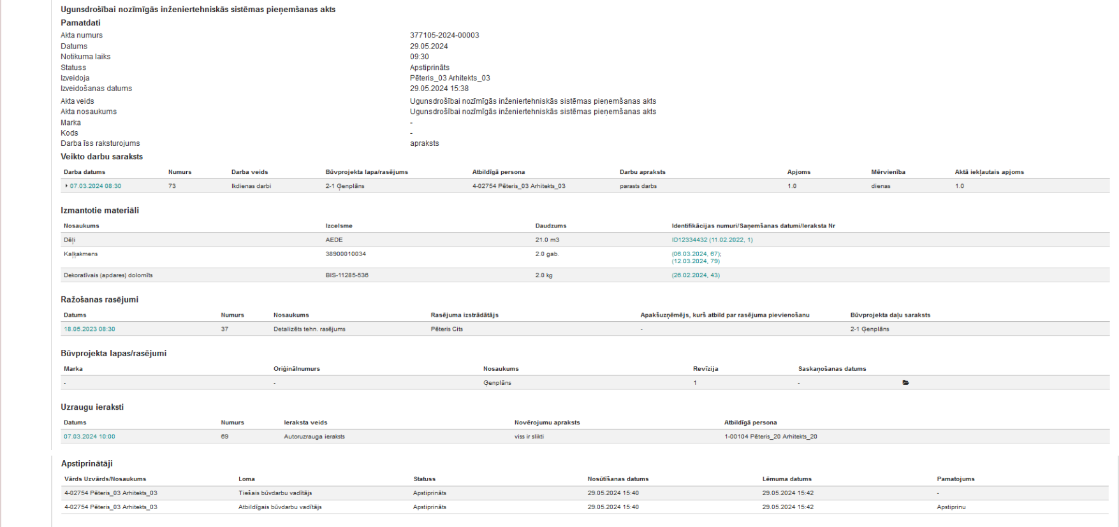1119x527 pixels.
Task: Click '2-1 Ģenplāns' in work list row
Action: (345, 186)
